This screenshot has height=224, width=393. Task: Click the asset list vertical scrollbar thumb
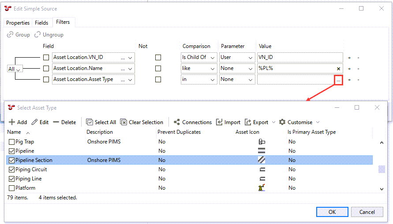[x=382, y=169]
